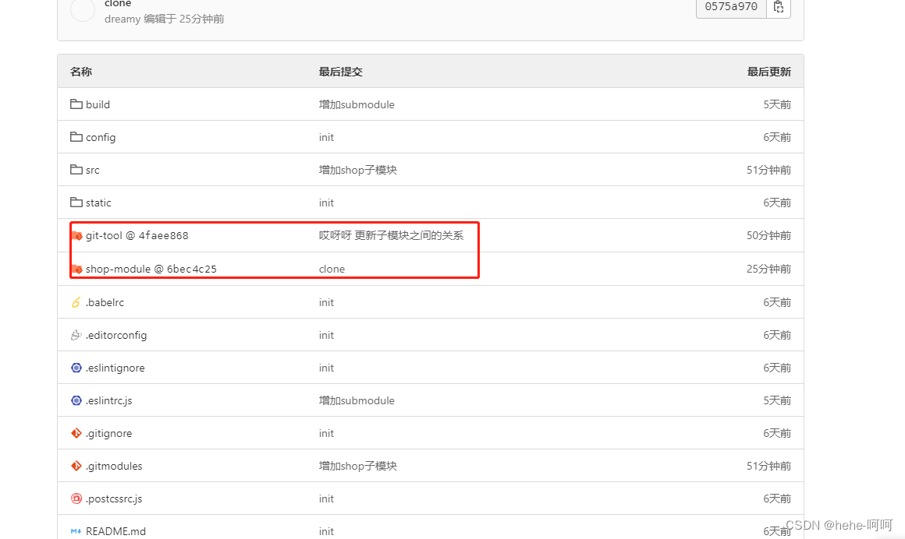Open the .postcssrc.js file

coord(114,498)
